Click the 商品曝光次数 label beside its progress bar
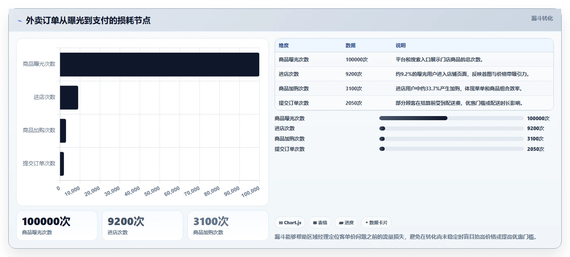Image resolution: width=570 pixels, height=257 pixels. [290, 119]
